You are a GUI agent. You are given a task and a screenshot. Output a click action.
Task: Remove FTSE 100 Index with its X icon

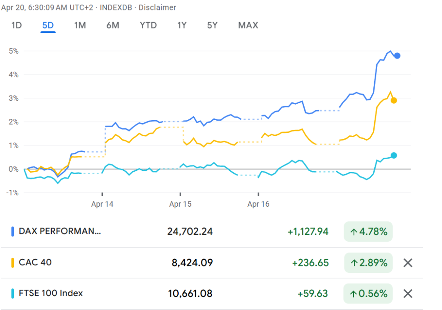408,294
